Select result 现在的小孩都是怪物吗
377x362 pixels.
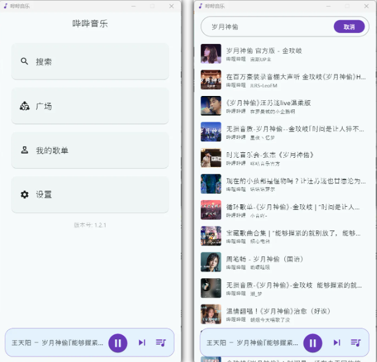coord(284,184)
